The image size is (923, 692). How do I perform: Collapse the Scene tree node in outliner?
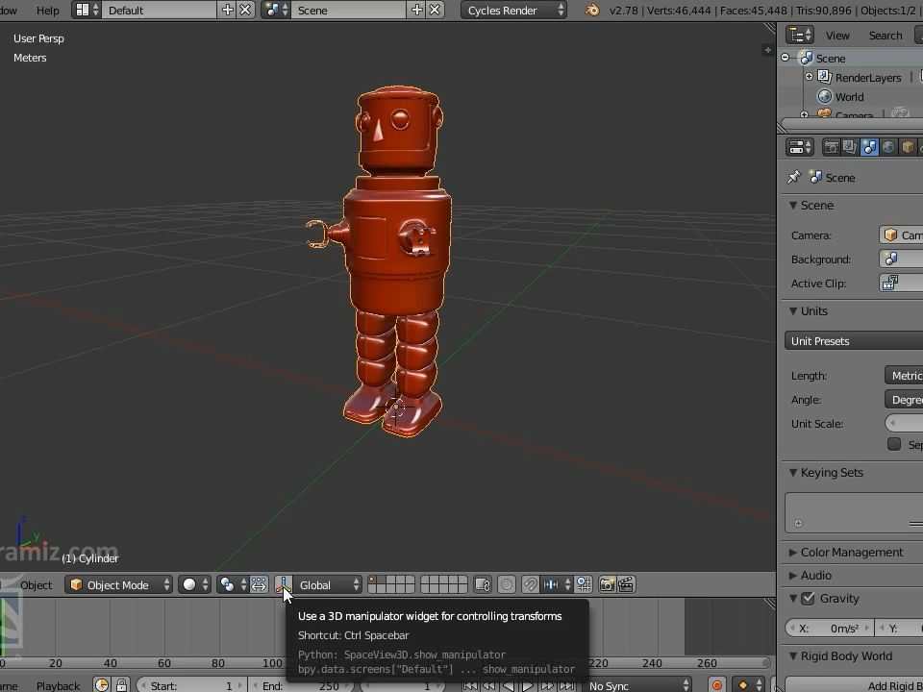click(x=786, y=58)
